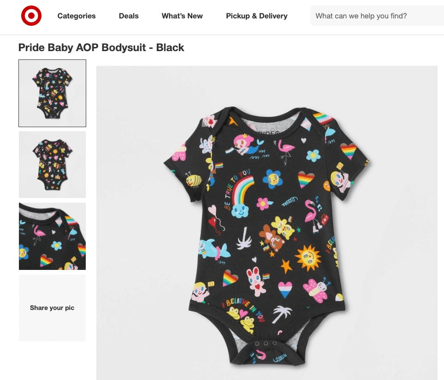Click the striped bee graphic on main image
This screenshot has width=444, height=380.
[194, 180]
